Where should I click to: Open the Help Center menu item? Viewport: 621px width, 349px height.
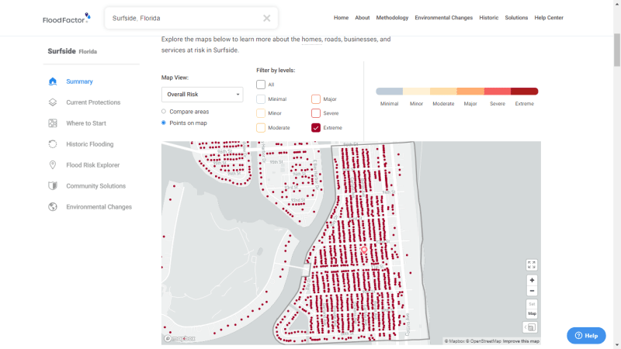549,18
